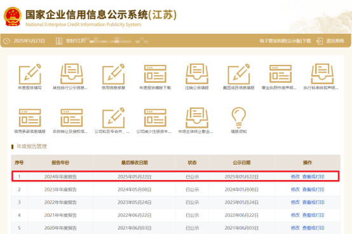This screenshot has height=234, width=352.
Task: Select the 2022年年度报告 cell
Action: pyautogui.click(x=60, y=202)
